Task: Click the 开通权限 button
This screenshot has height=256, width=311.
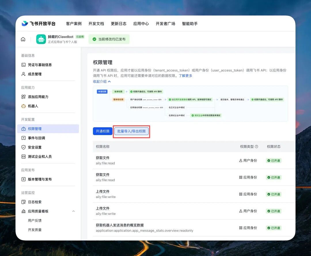Action: coord(103,131)
